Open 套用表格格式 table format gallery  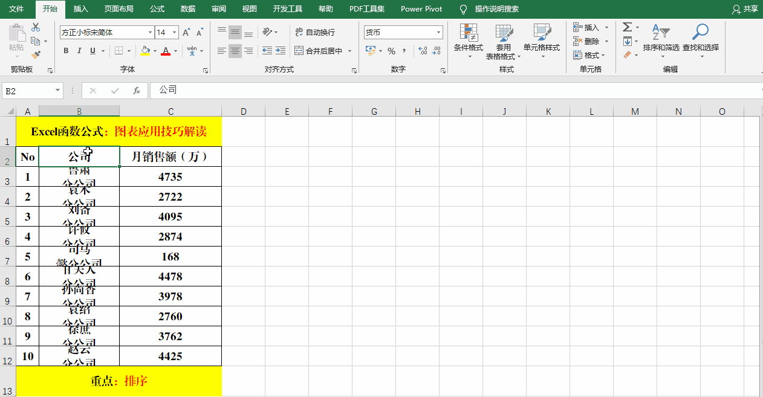[504, 42]
